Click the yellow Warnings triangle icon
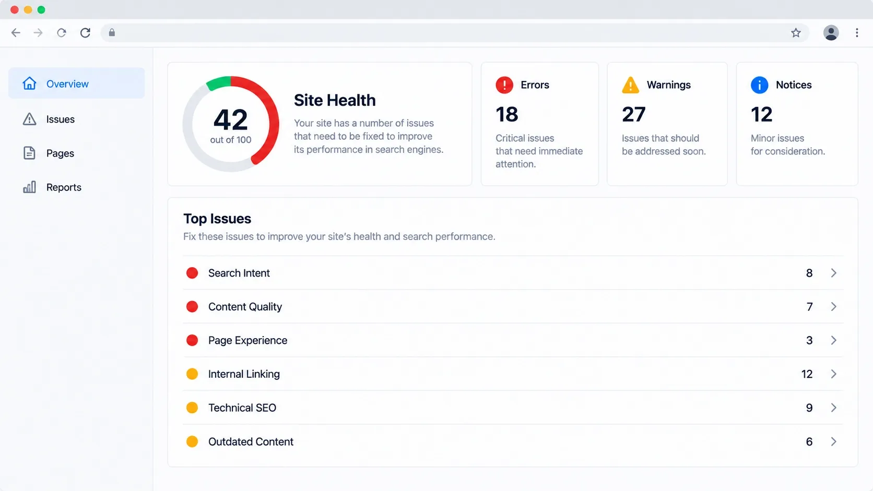This screenshot has height=491, width=873. click(x=631, y=85)
